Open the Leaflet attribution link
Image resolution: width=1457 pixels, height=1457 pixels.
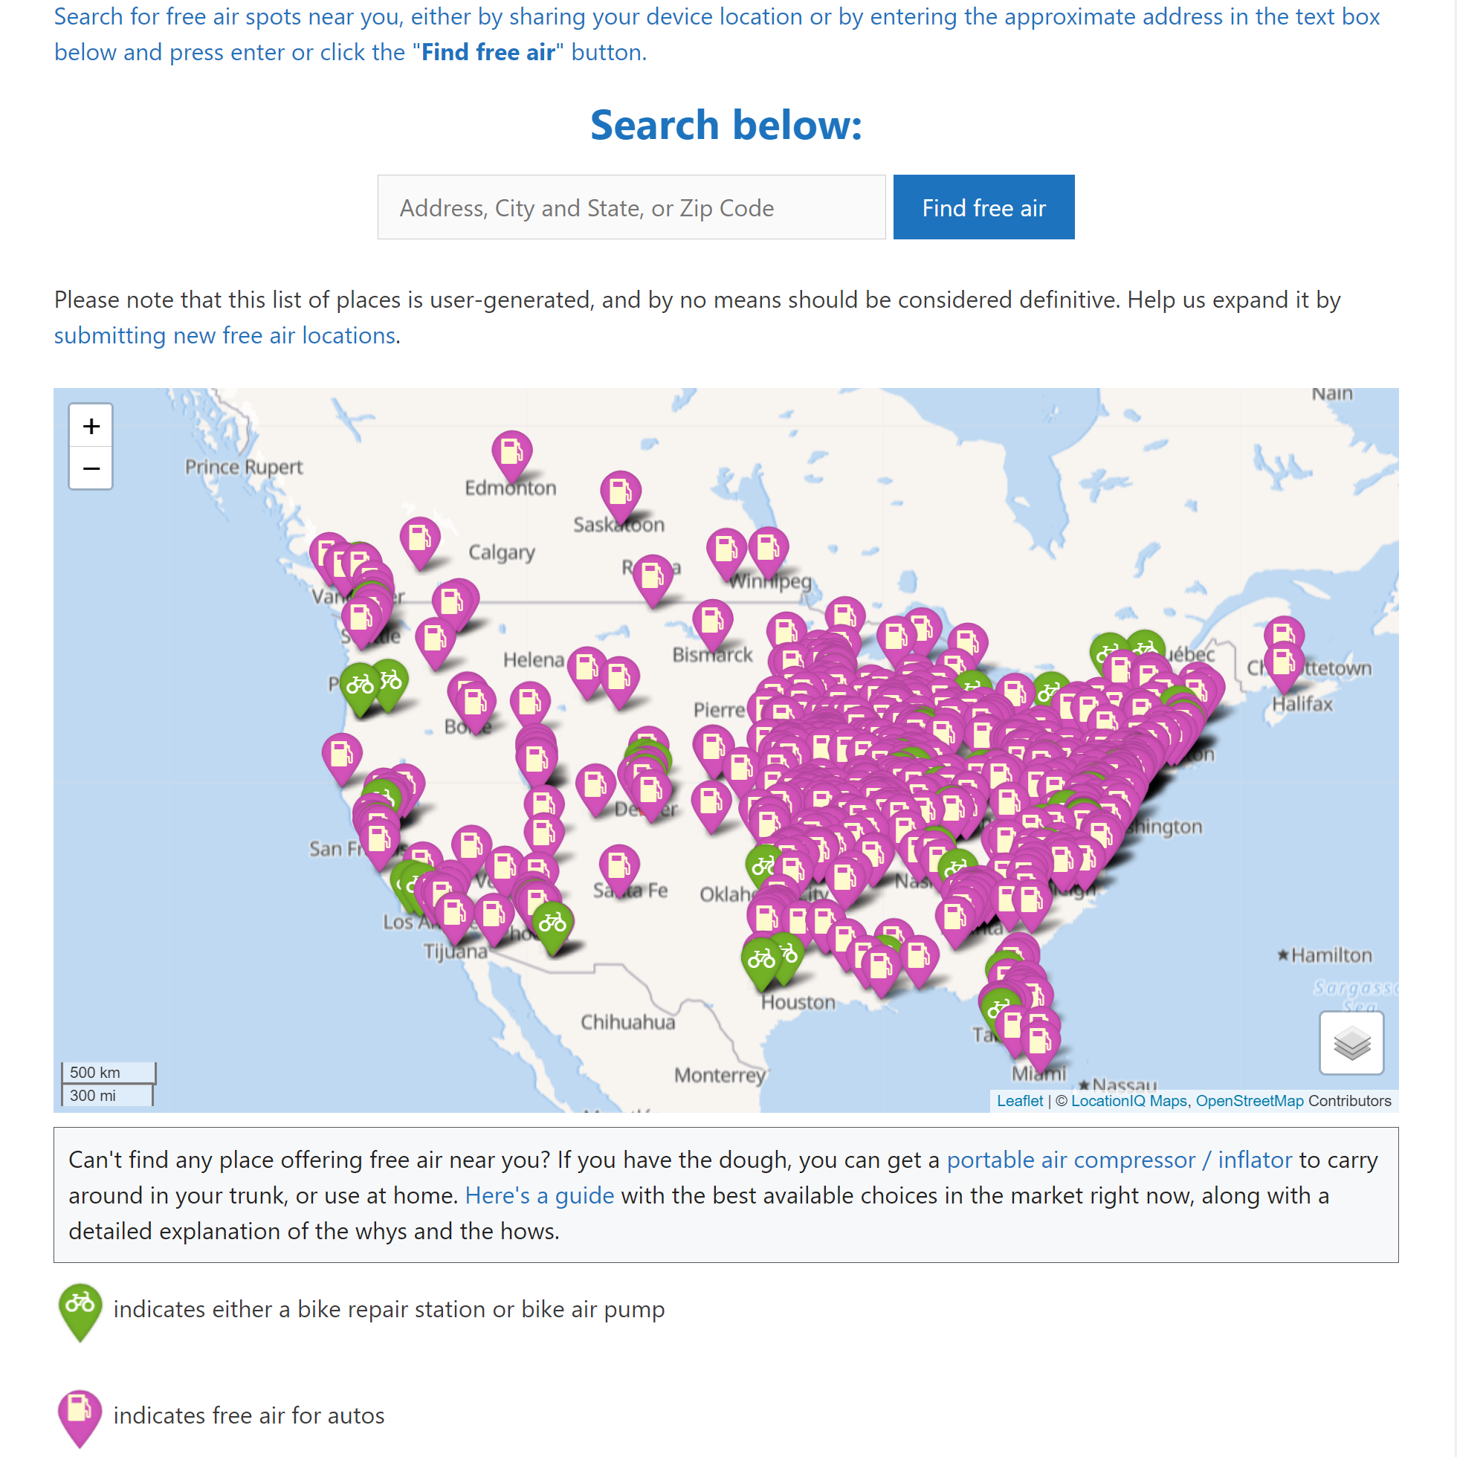pyautogui.click(x=1020, y=1101)
